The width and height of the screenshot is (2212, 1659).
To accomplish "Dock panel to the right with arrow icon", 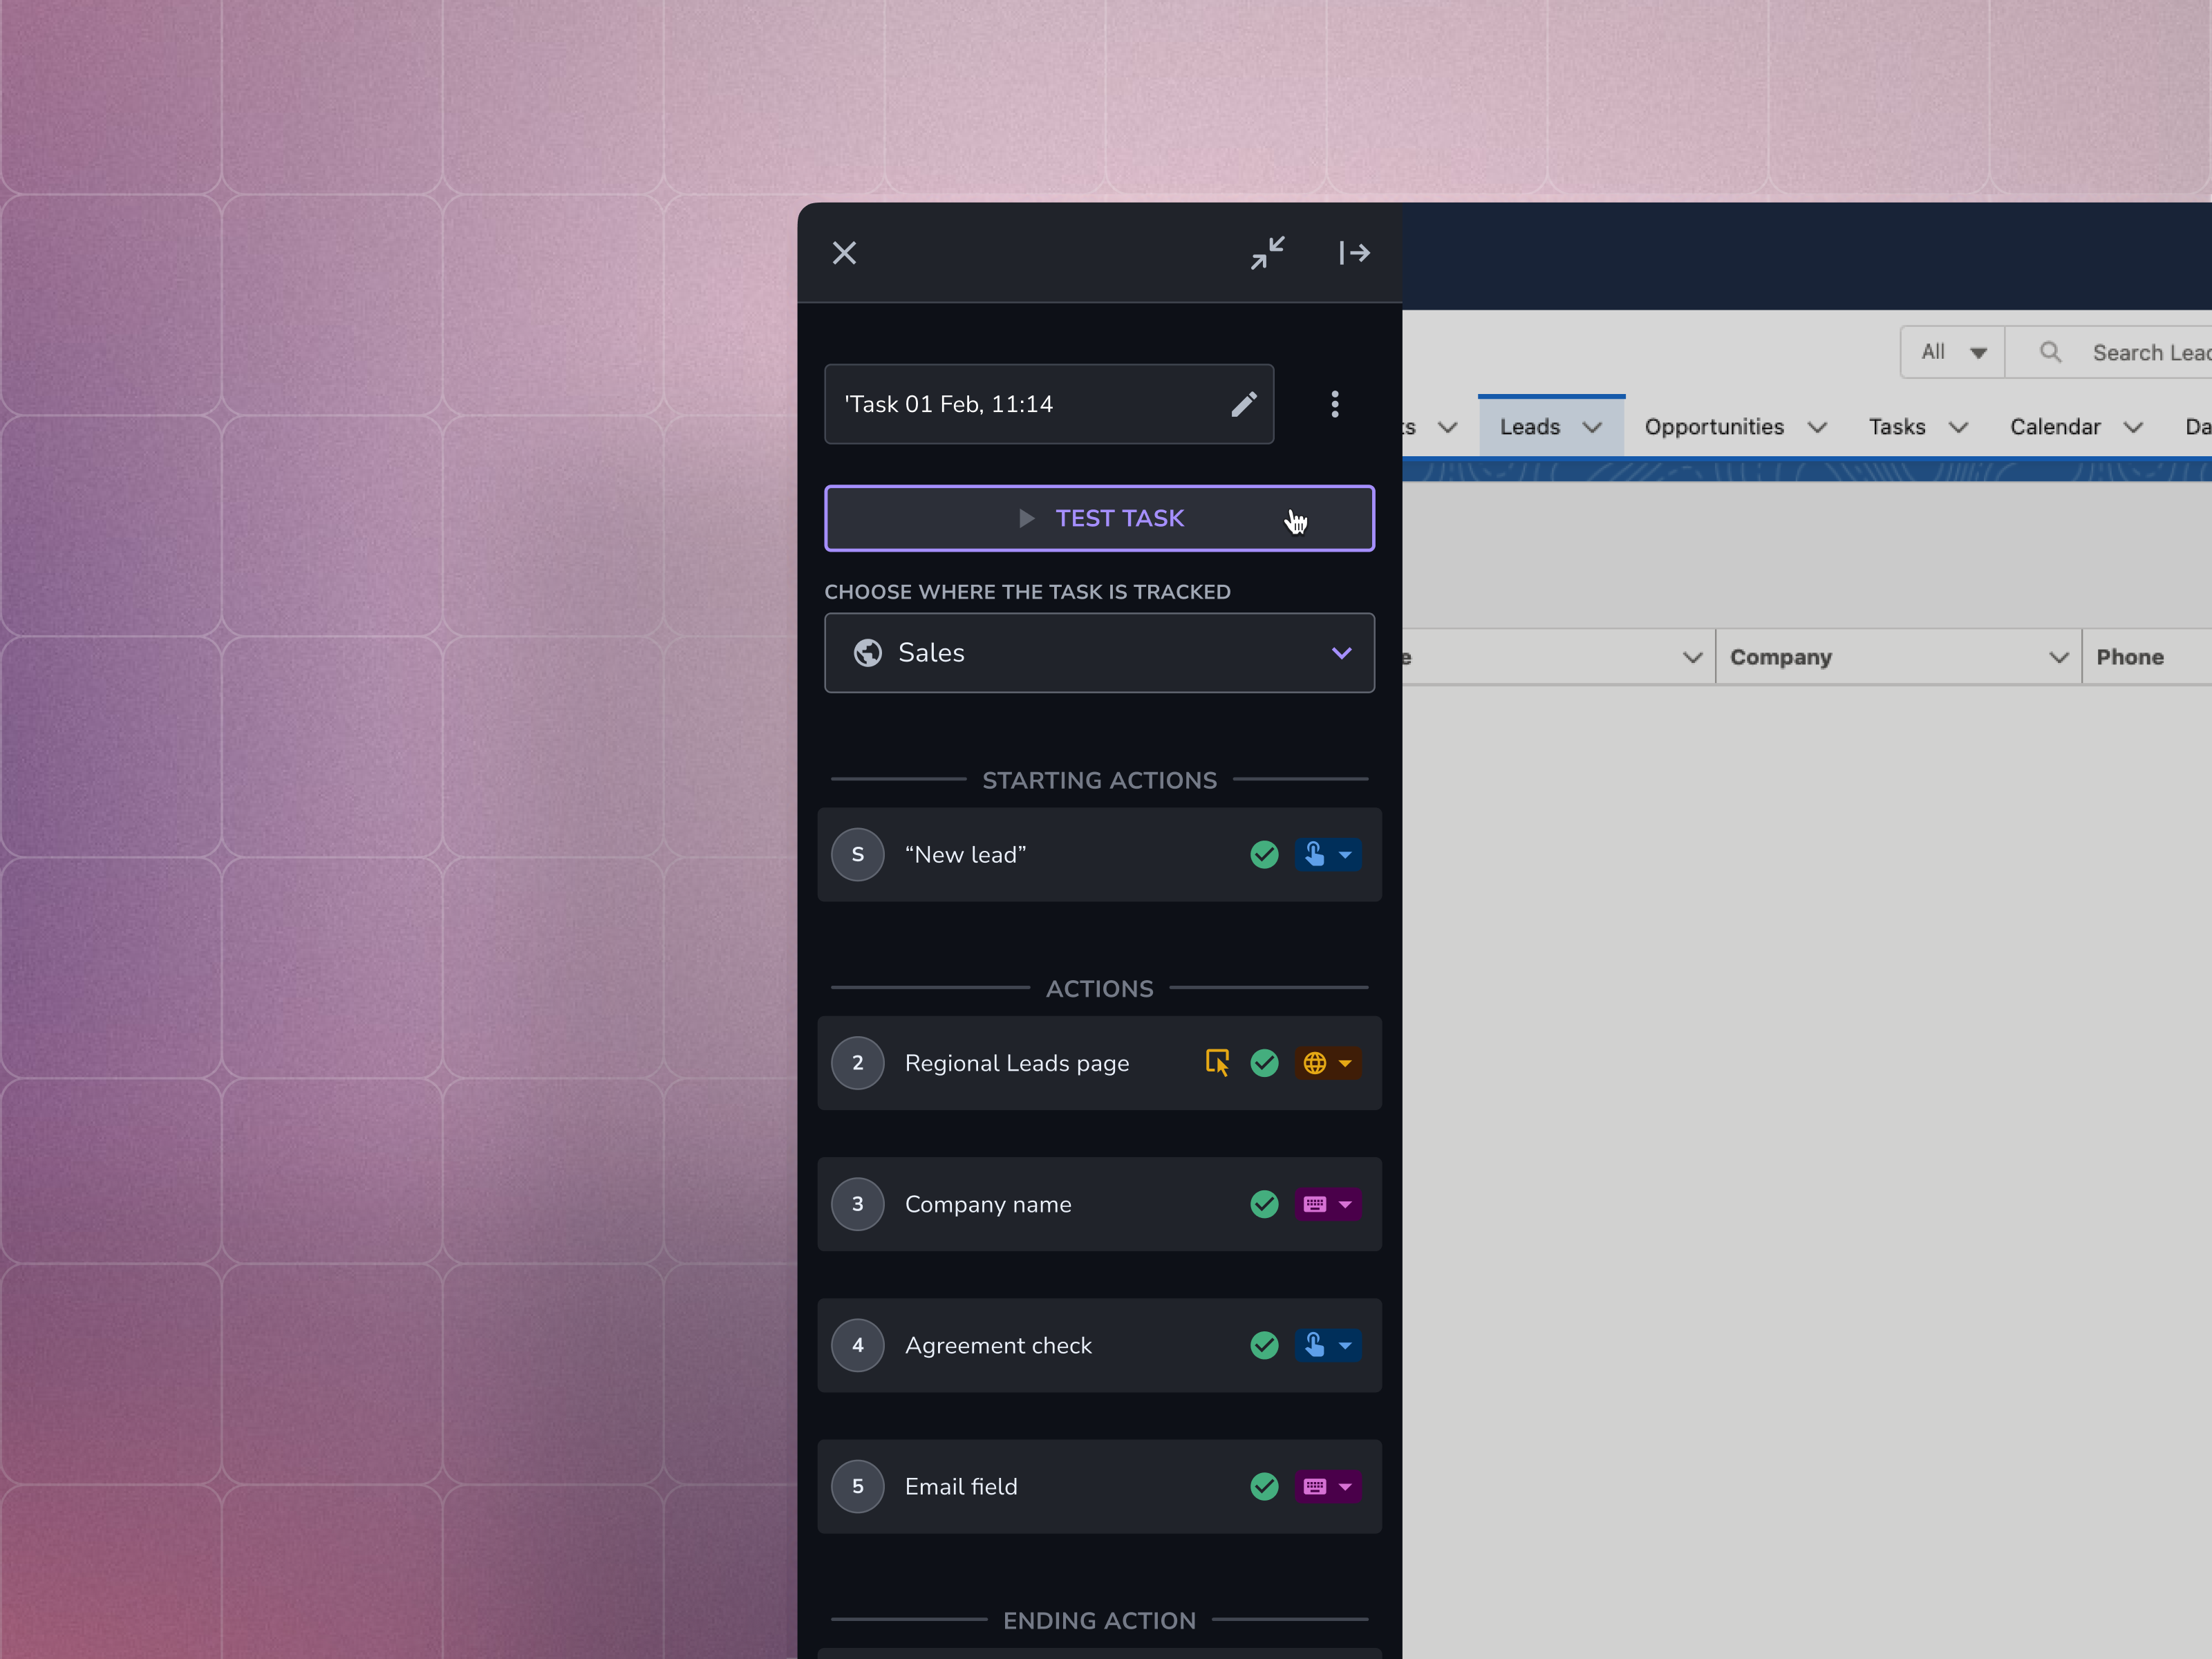I will click(x=1354, y=253).
